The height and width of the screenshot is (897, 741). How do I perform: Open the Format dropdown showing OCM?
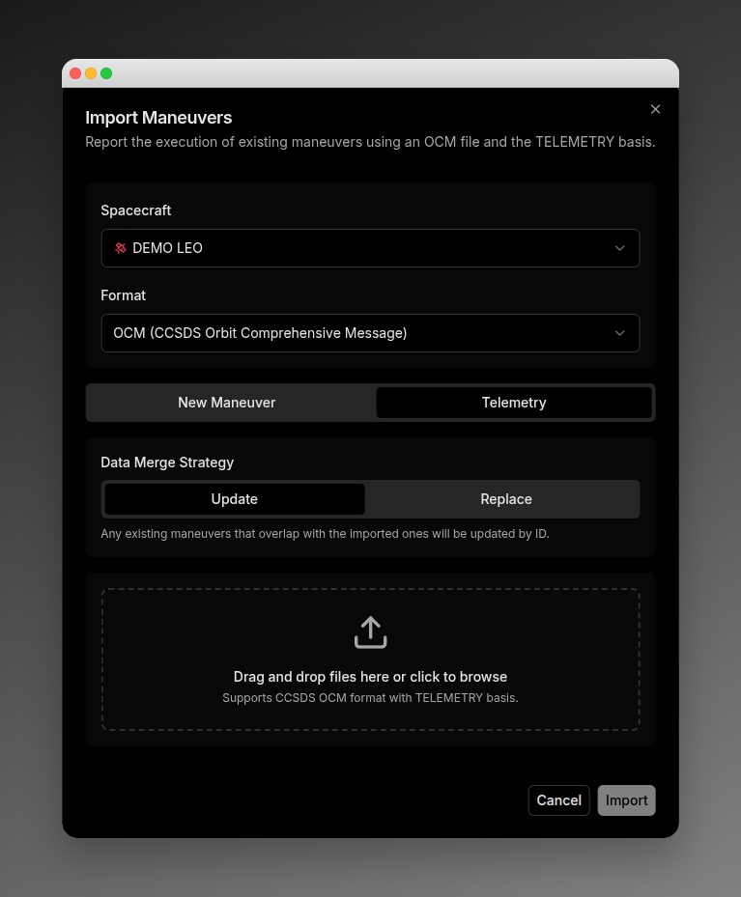(x=370, y=333)
